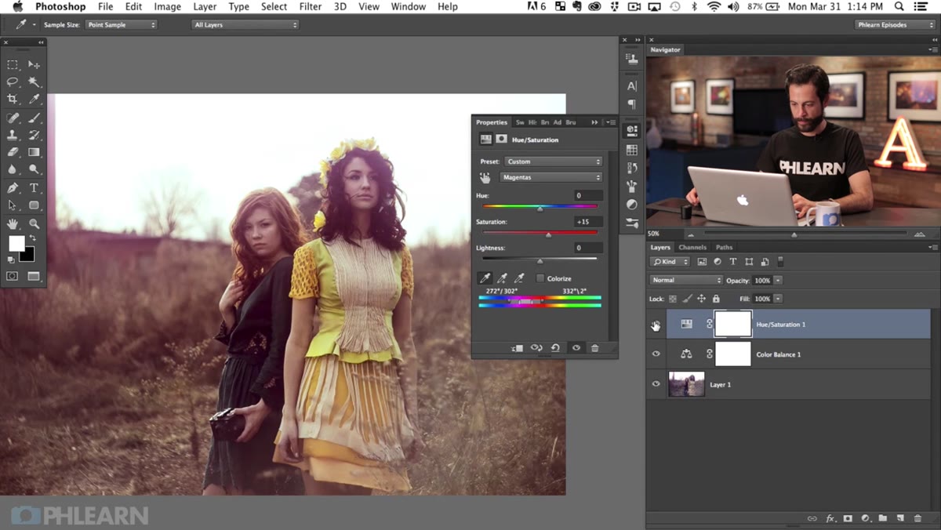941x530 pixels.
Task: Click the Create new layer icon
Action: click(x=900, y=518)
